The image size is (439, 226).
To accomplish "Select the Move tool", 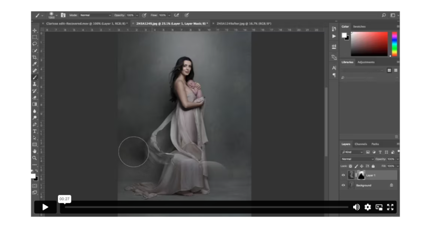I will pos(35,30).
